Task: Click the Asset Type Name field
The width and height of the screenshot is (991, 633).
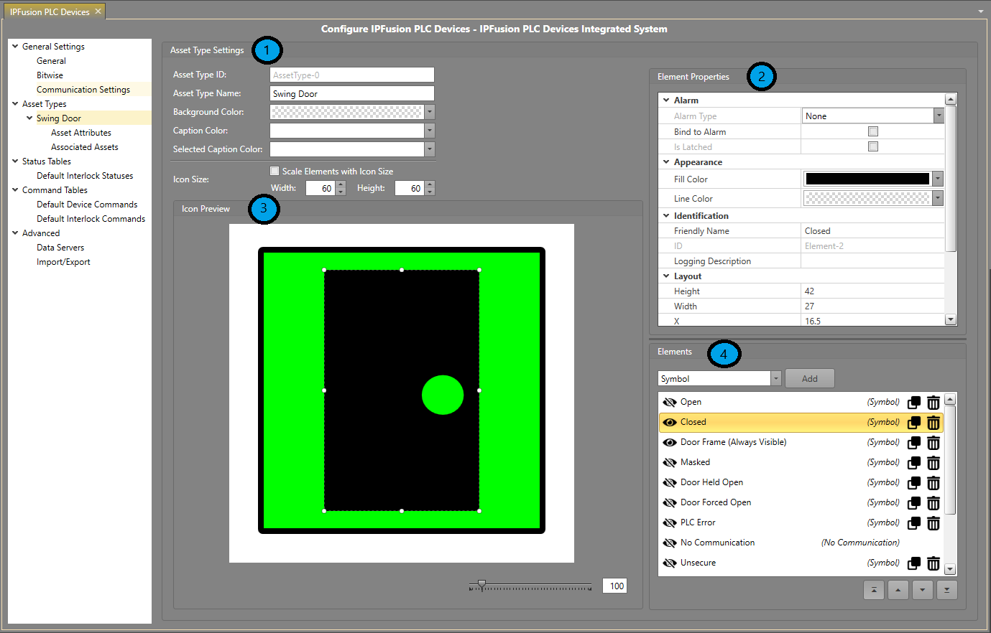Action: (352, 93)
